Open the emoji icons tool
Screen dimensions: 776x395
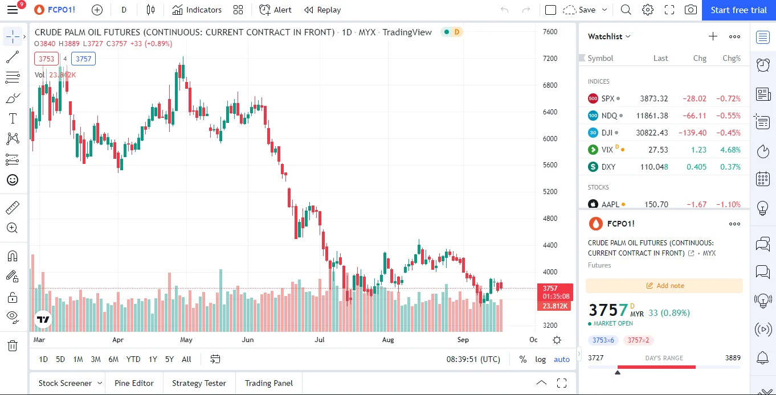click(13, 180)
